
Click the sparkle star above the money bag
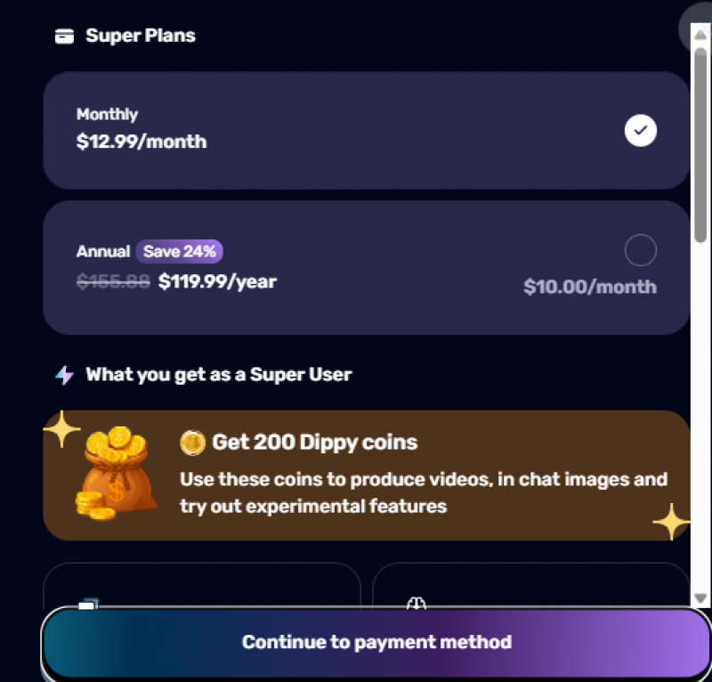coord(61,430)
